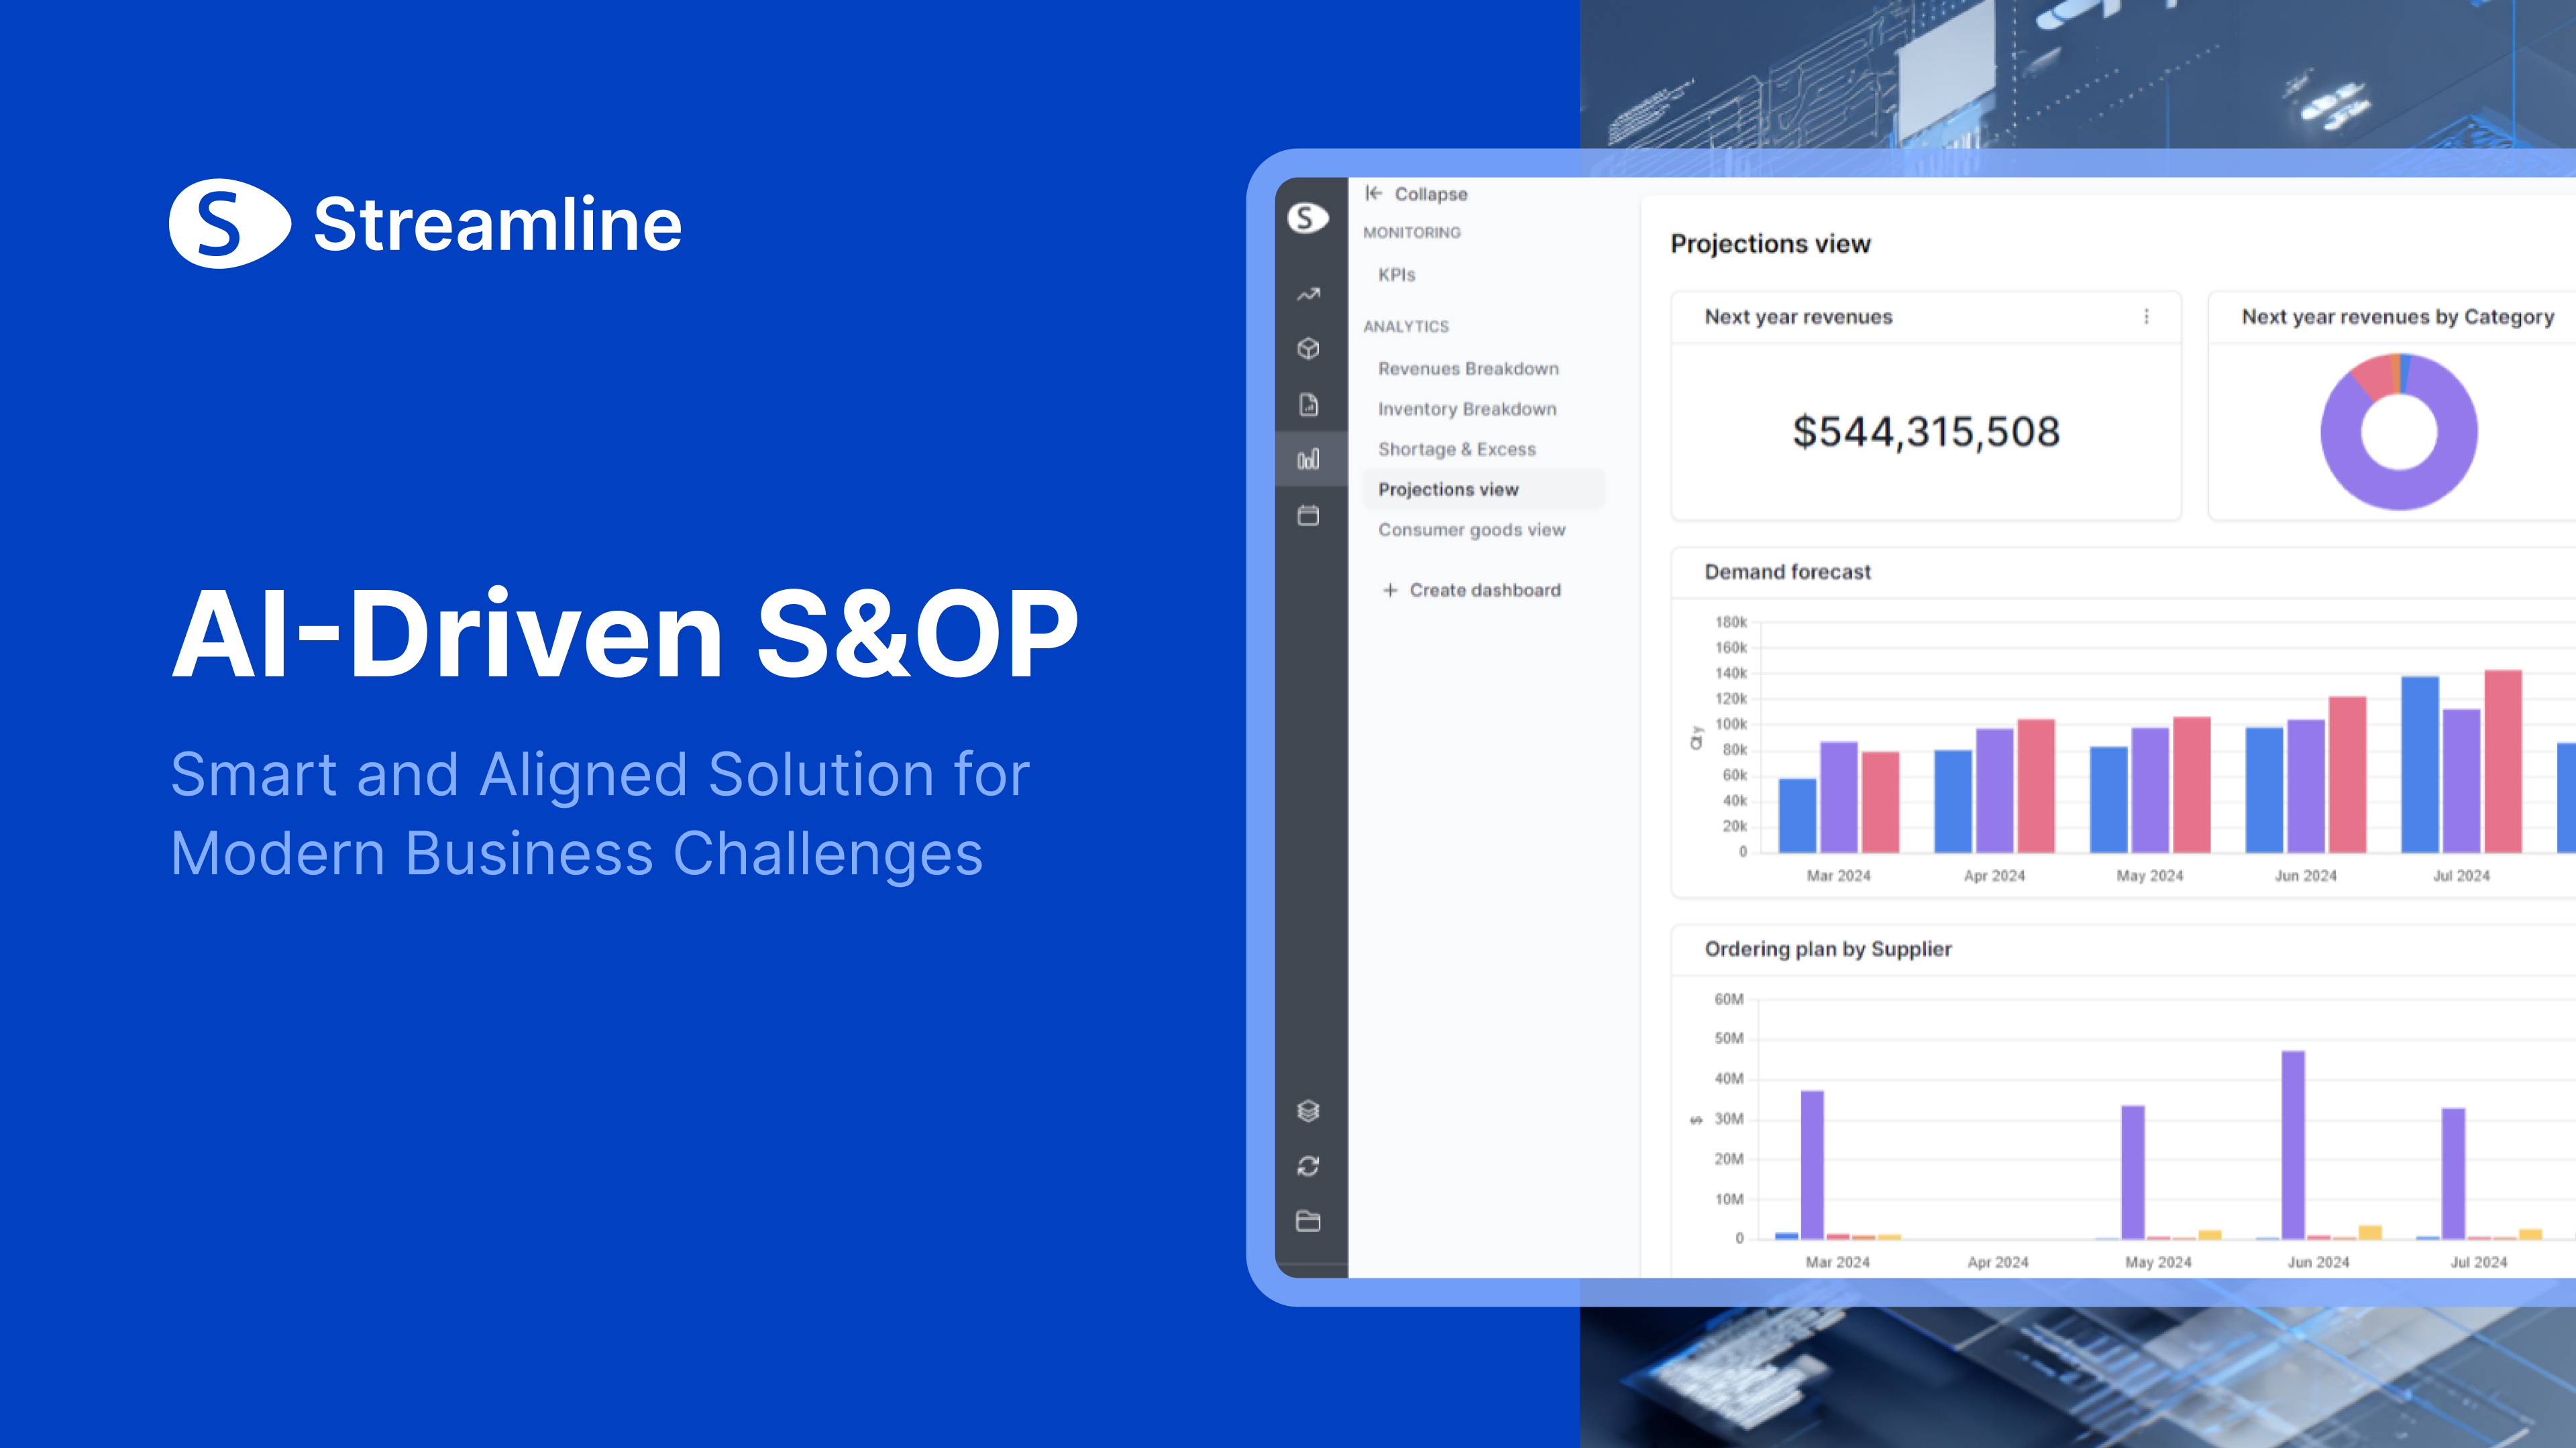The image size is (2576, 1448).
Task: Click the refresh sync icon in sidebar
Action: 1308,1166
